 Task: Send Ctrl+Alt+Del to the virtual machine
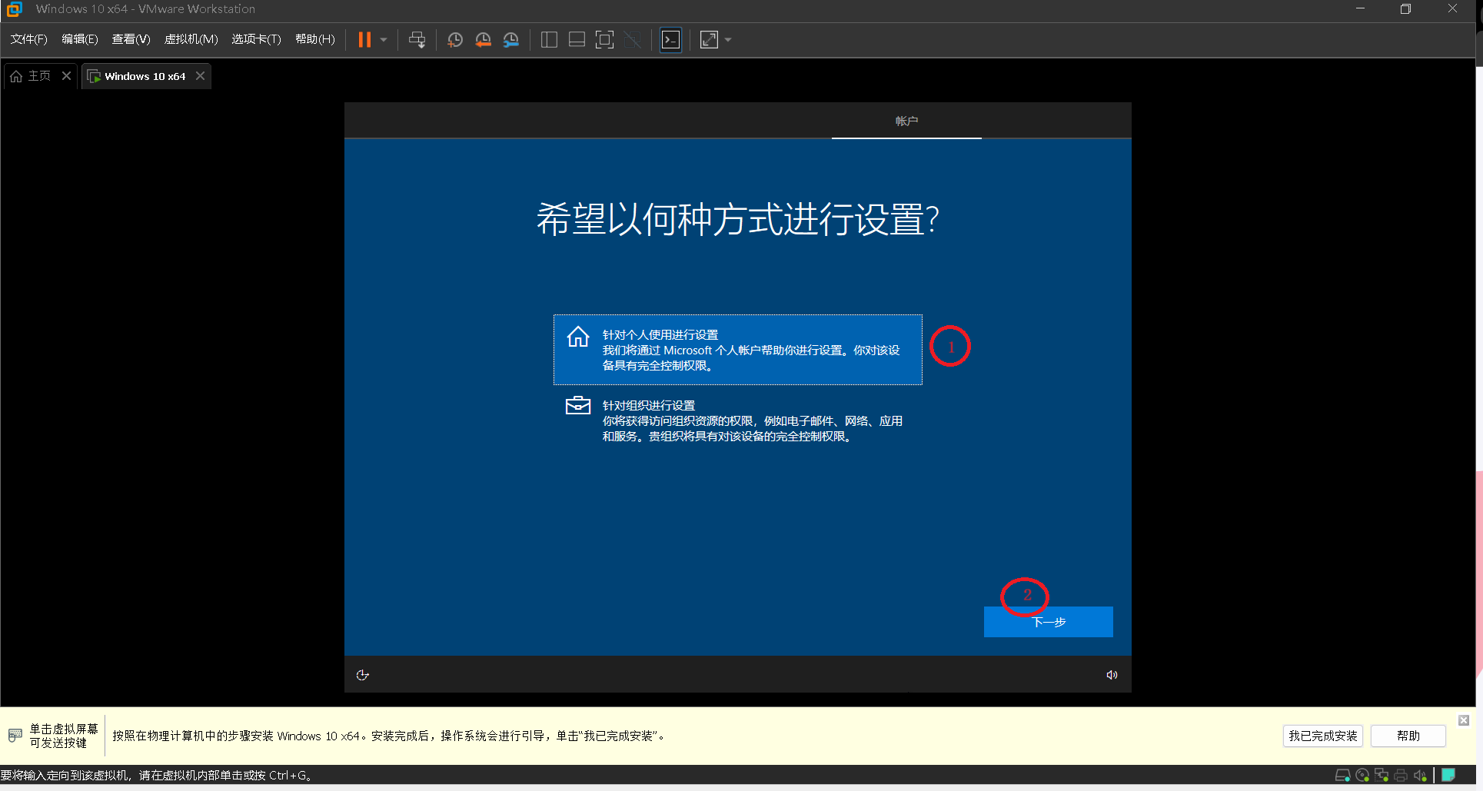click(x=417, y=39)
